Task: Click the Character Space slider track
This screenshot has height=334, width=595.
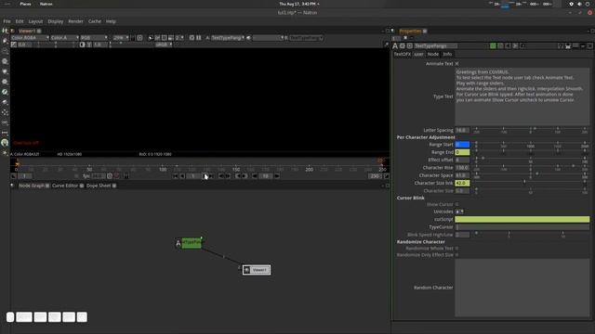Action: [x=531, y=175]
